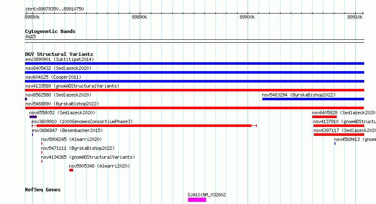
Task: Click the esv3890901 (Suktitipat2014) label
Action: (x=60, y=59)
